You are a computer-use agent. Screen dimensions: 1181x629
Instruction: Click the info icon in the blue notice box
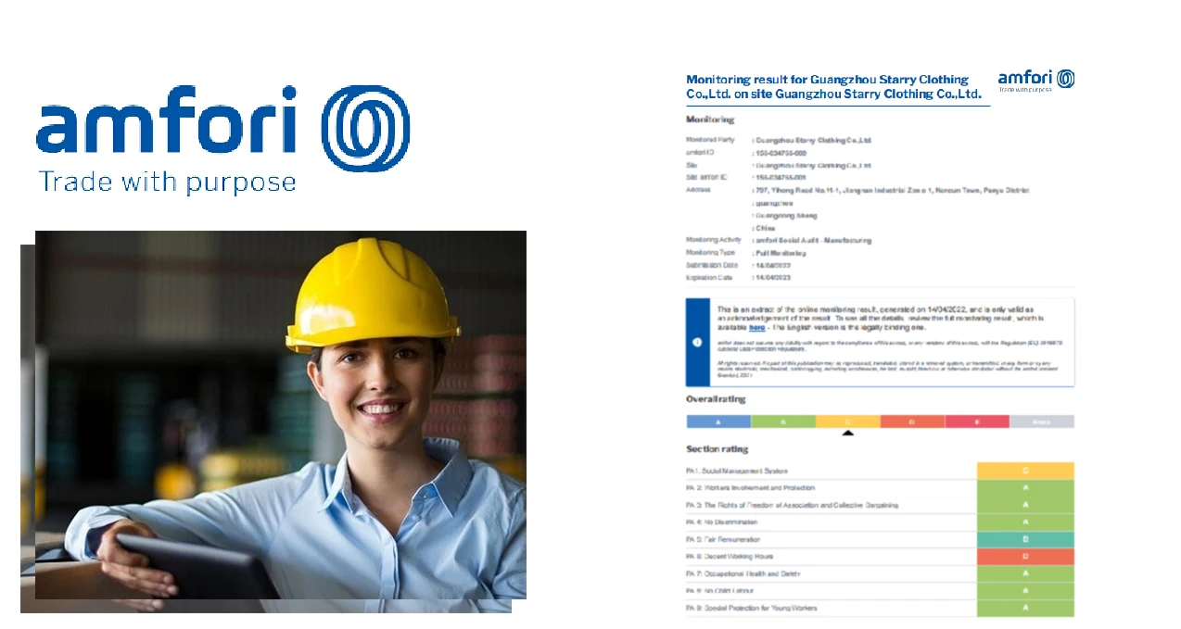coord(697,342)
